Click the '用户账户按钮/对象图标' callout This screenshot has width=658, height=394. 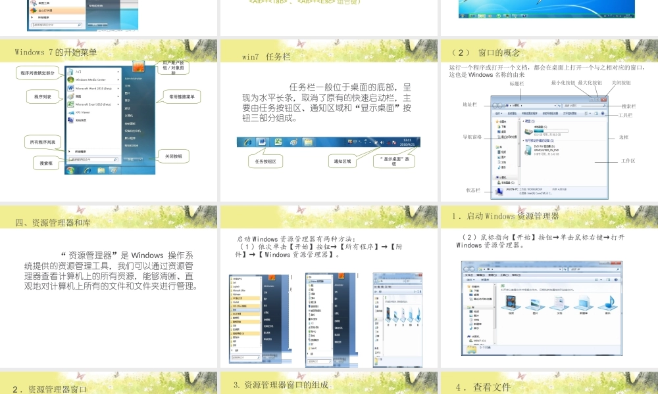click(x=173, y=68)
